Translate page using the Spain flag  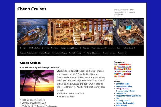115,67
